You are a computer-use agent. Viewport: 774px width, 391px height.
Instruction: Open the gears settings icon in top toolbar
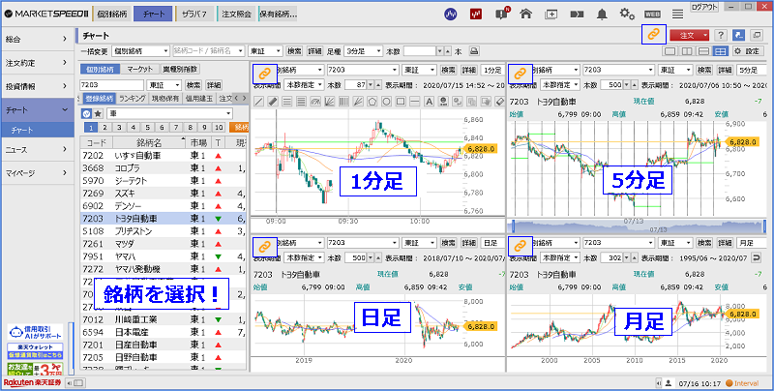click(x=627, y=14)
